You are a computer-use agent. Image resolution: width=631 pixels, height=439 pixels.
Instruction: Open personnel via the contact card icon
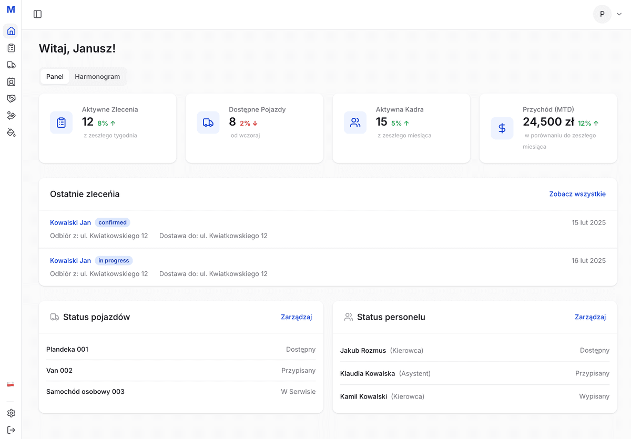click(x=11, y=81)
